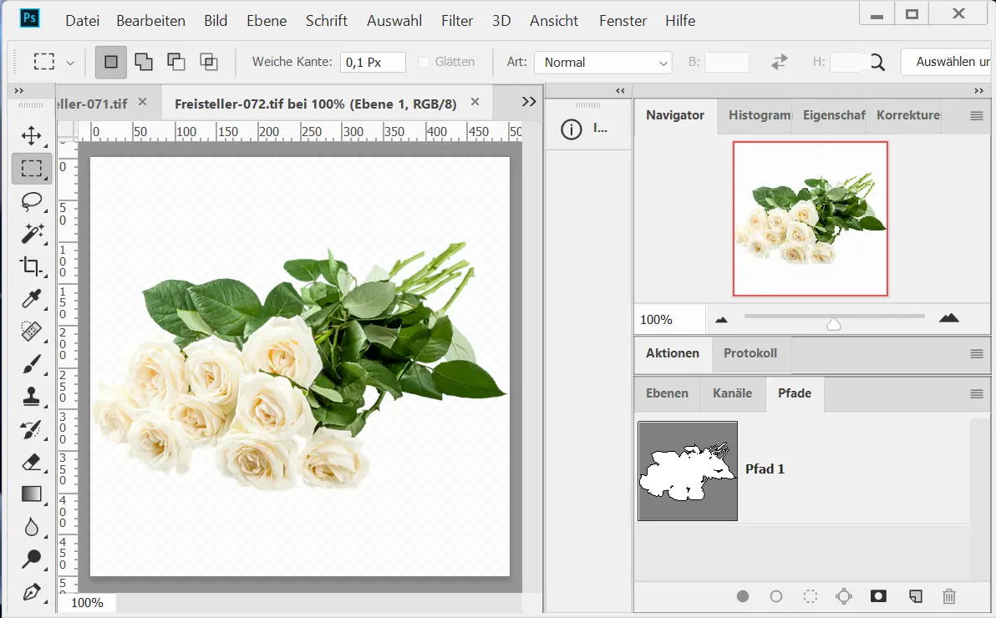
Task: Select the Lasso tool
Action: (x=32, y=201)
